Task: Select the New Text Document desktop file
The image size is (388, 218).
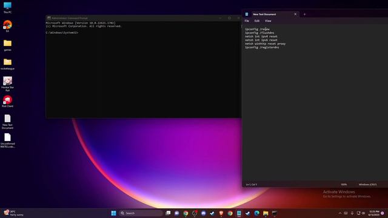Action: pyautogui.click(x=7, y=122)
